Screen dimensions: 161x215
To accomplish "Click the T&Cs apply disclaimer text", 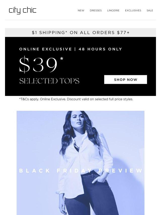I will 76,99.
